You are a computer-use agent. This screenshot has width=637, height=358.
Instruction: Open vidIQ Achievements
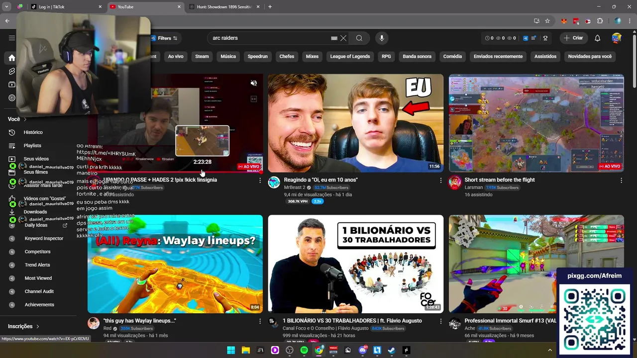coord(39,305)
